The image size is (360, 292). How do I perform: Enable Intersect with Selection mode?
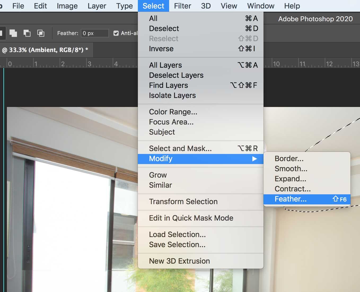pyautogui.click(x=41, y=33)
